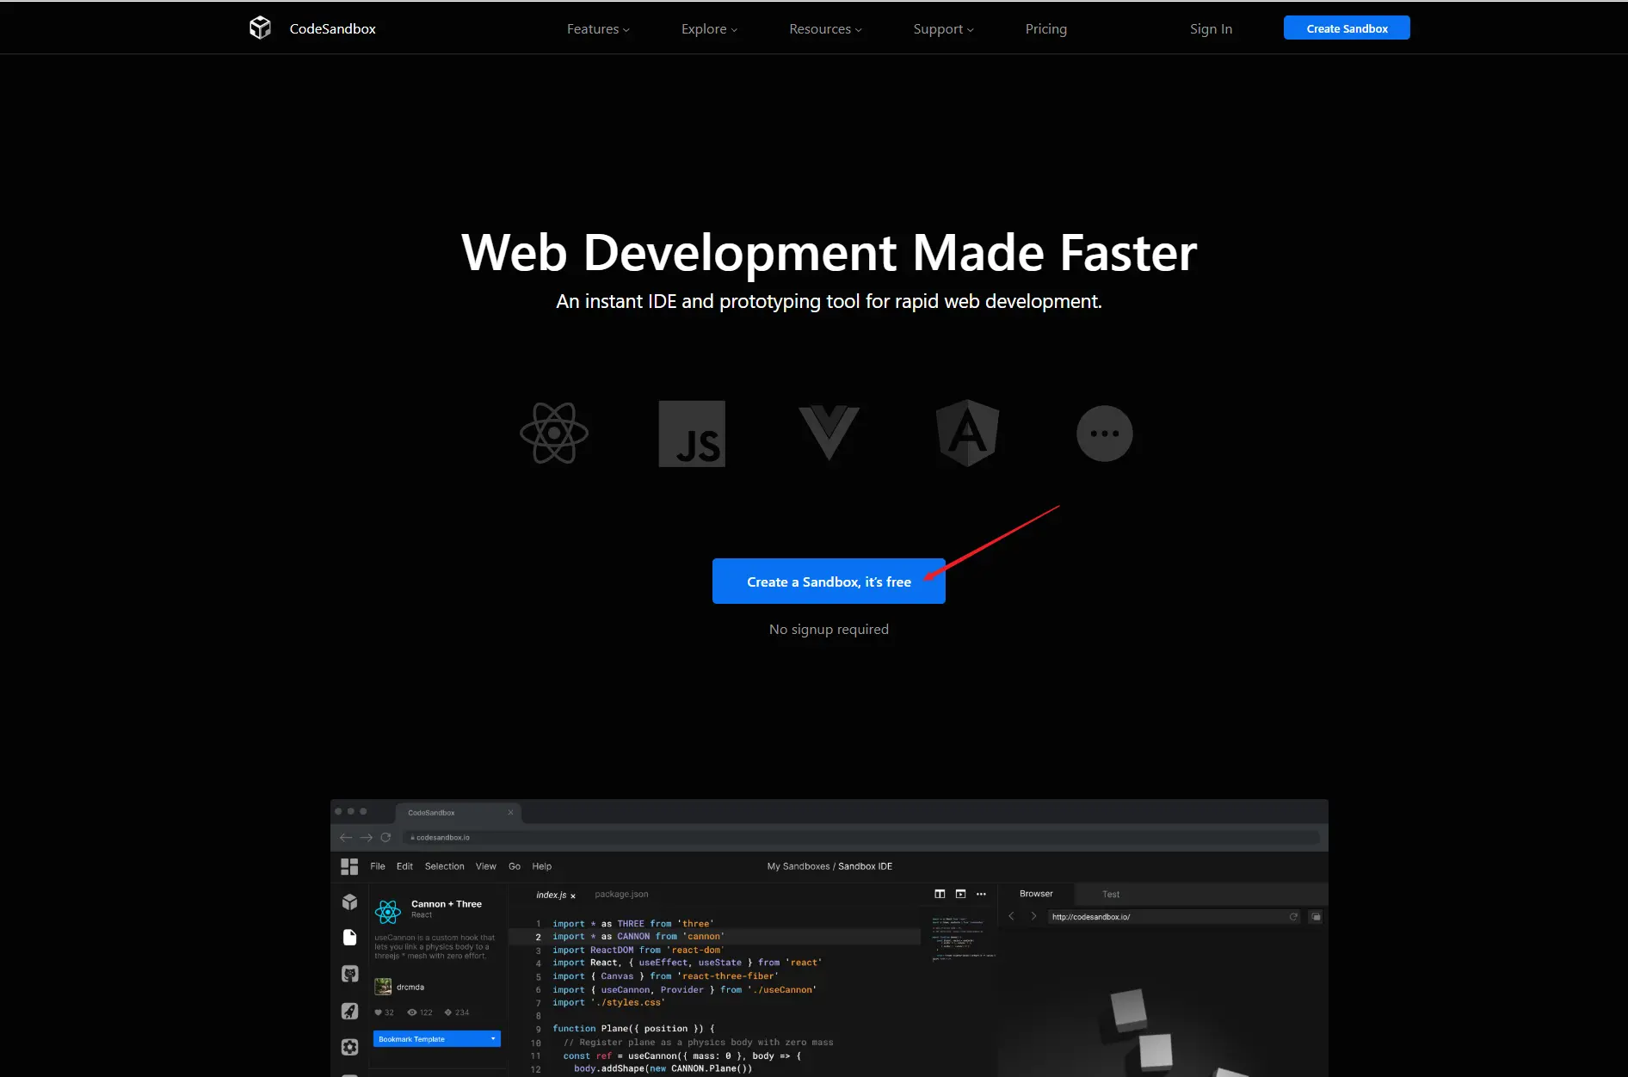Click the Bookmark Template button
This screenshot has height=1077, width=1628.
point(437,1039)
